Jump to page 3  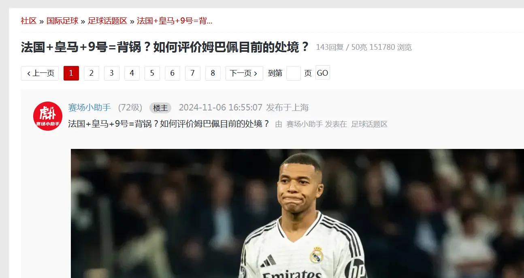[112, 73]
